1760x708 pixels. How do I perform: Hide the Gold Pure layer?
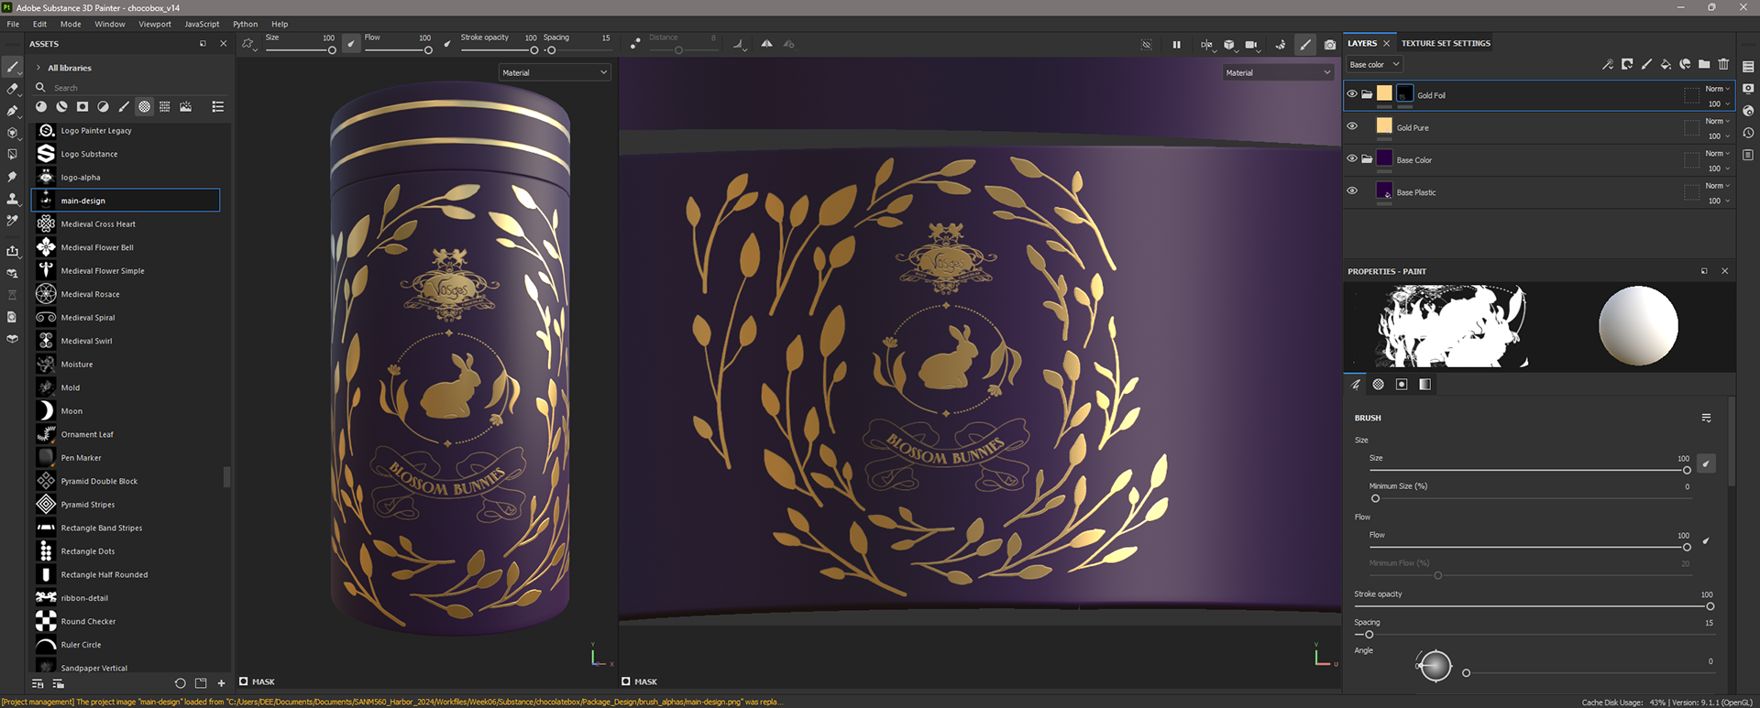pyautogui.click(x=1352, y=126)
